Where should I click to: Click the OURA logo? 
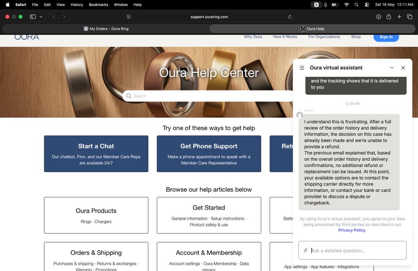pyautogui.click(x=27, y=37)
